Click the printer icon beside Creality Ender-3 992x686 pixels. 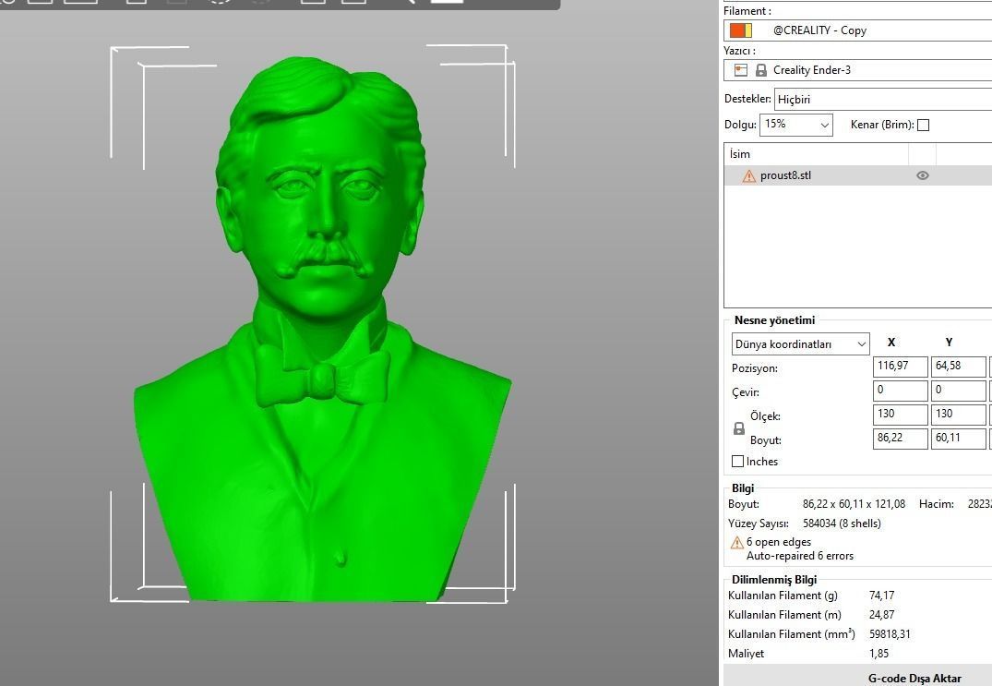[x=741, y=70]
